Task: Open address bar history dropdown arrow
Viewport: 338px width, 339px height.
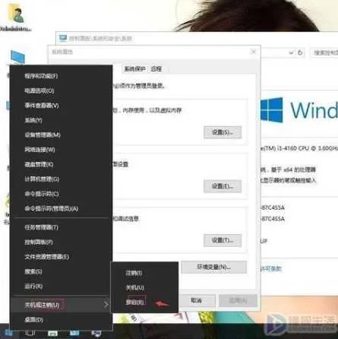Action: (x=291, y=52)
